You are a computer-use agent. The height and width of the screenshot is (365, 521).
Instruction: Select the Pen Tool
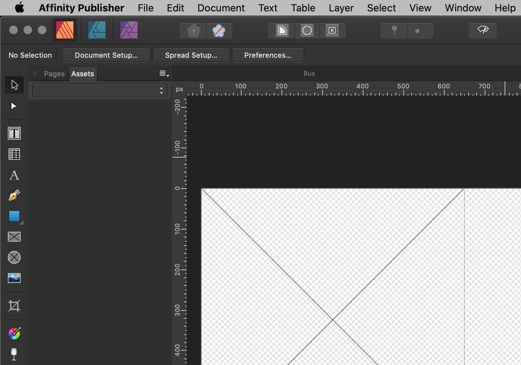14,195
